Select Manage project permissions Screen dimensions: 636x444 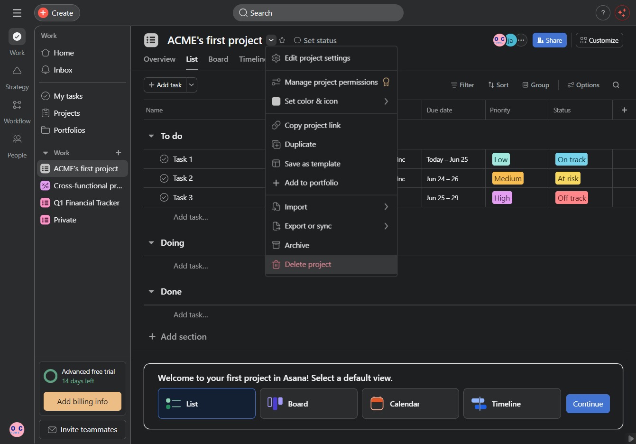pos(331,82)
